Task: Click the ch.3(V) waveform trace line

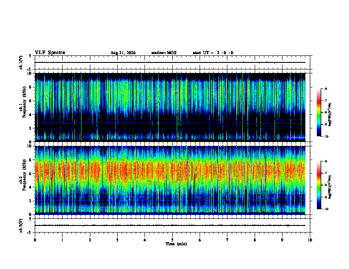Action: coord(170,225)
